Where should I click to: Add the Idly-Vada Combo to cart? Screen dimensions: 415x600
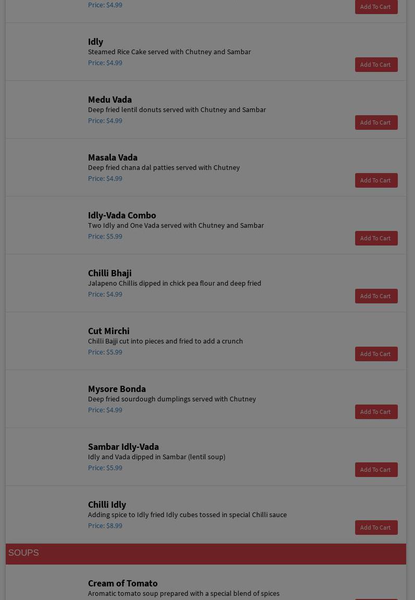click(x=376, y=238)
